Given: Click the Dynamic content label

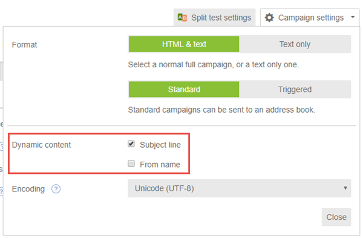Looking at the screenshot, I should tap(41, 145).
